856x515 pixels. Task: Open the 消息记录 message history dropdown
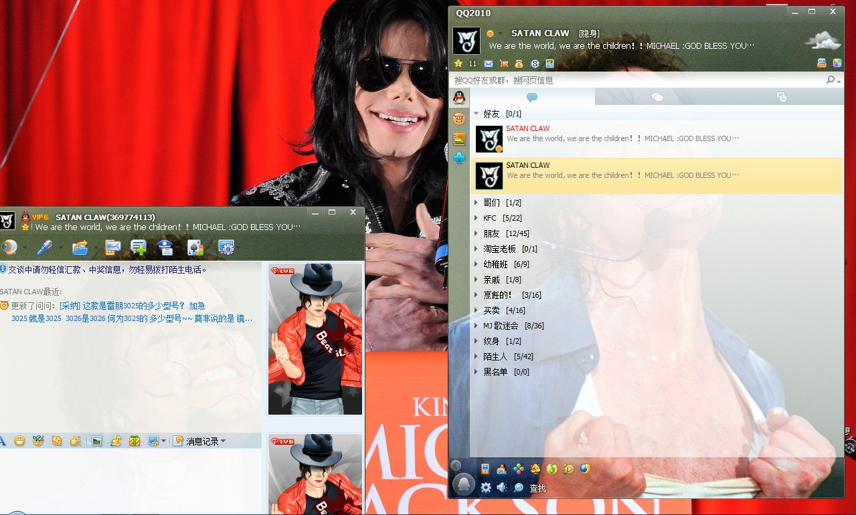pos(201,441)
